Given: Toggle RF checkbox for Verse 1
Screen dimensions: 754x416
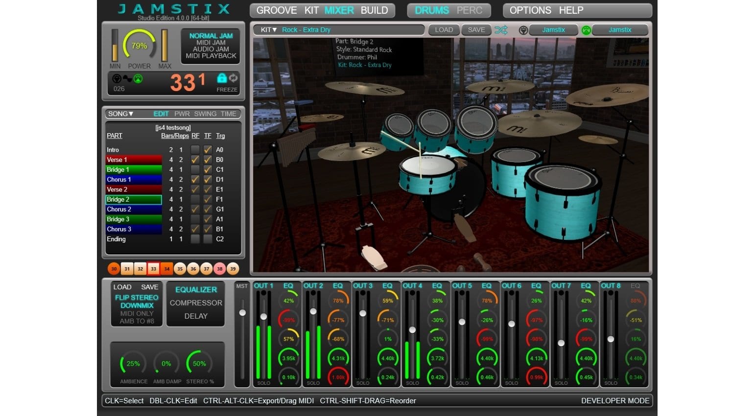Looking at the screenshot, I should (x=195, y=160).
